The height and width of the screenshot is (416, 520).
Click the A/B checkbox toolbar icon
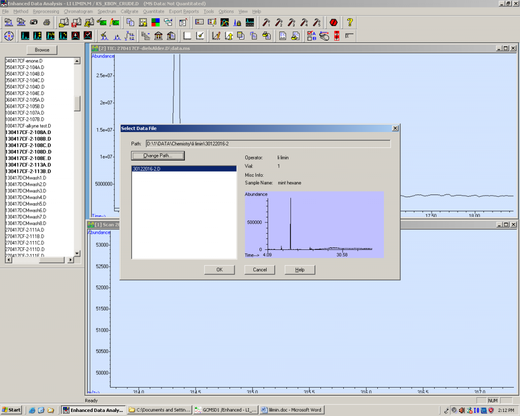point(311,36)
